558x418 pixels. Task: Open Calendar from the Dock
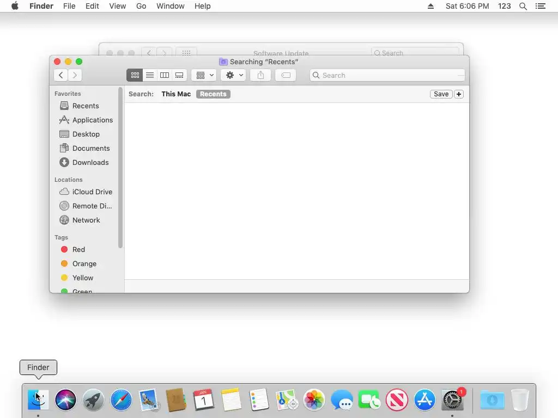[204, 399]
